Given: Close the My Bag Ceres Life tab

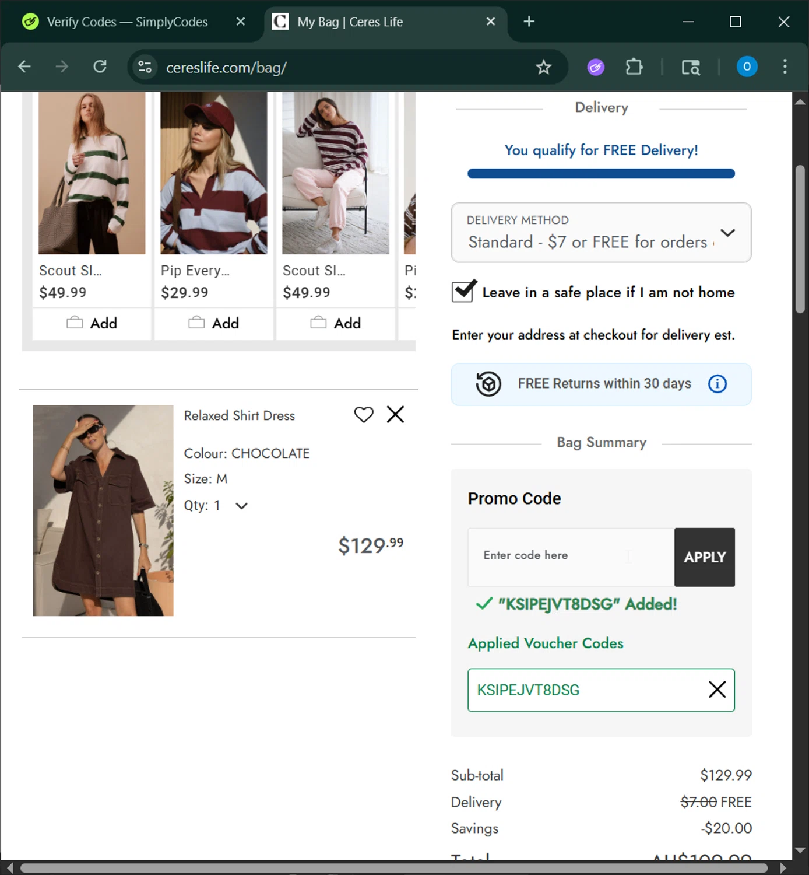Looking at the screenshot, I should click(x=491, y=22).
